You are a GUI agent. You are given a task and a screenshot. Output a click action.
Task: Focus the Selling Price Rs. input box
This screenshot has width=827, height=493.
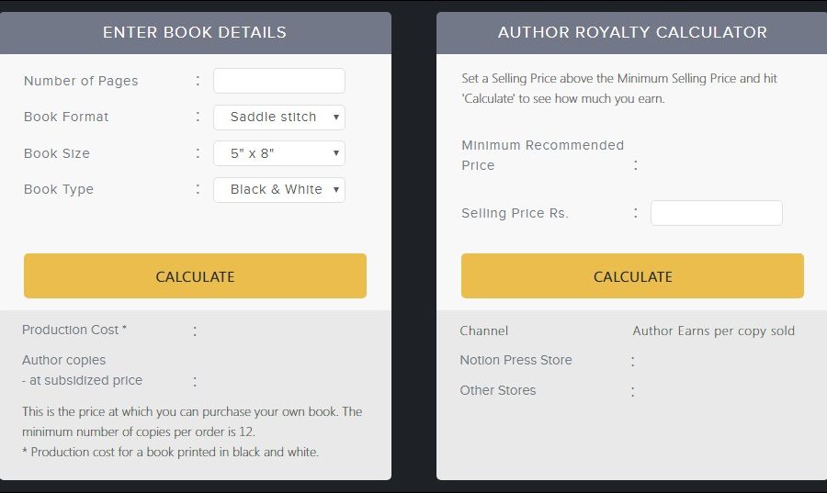coord(716,213)
